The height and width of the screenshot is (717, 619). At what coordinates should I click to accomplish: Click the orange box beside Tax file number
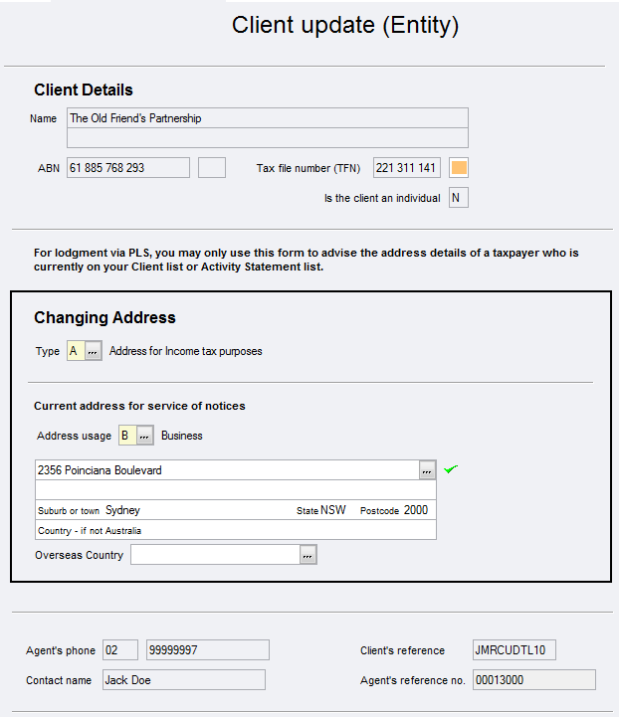tap(459, 168)
